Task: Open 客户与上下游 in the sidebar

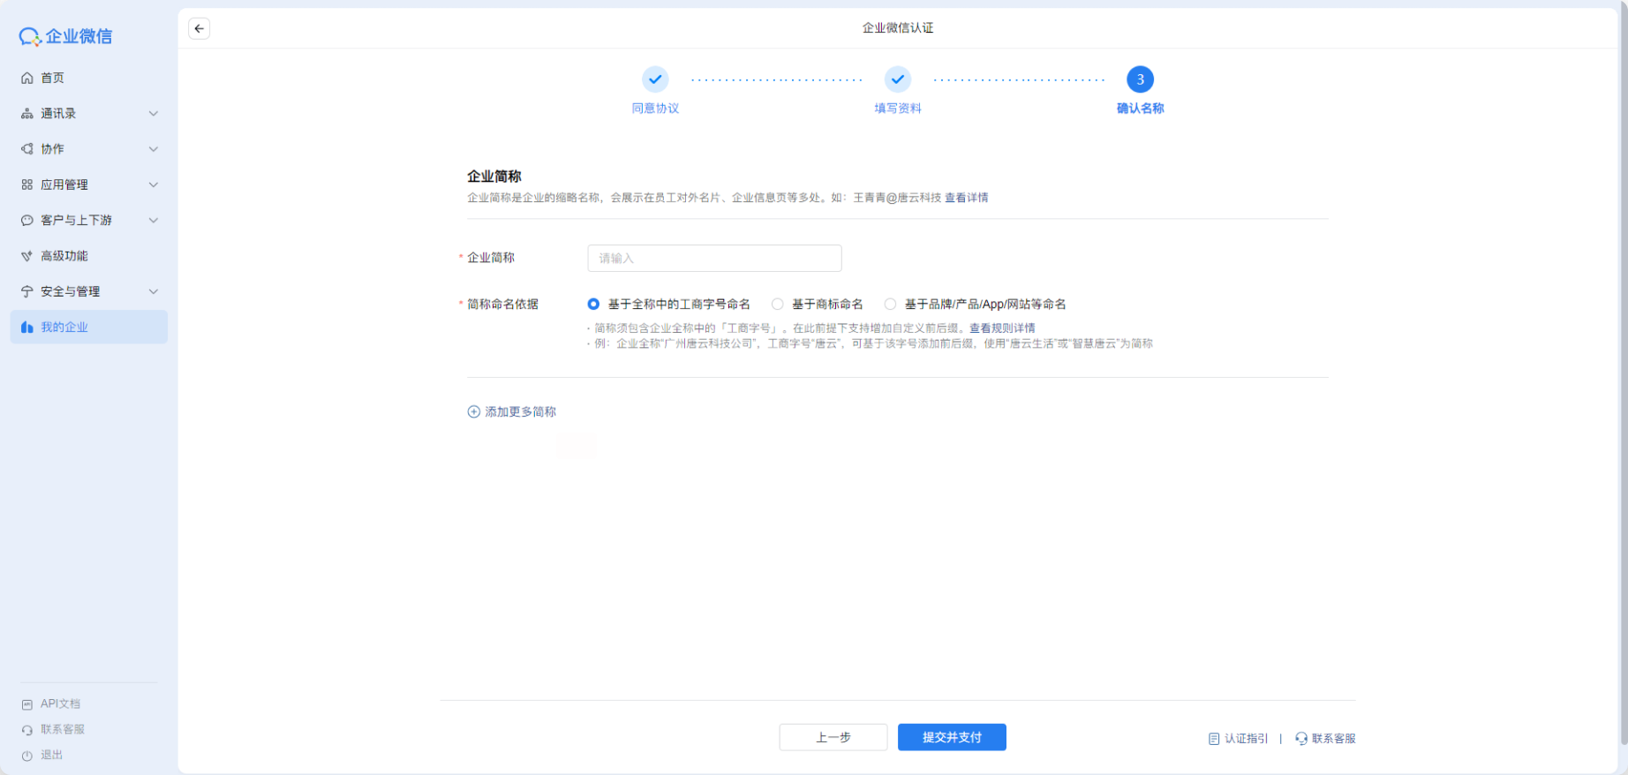Action: 89,221
